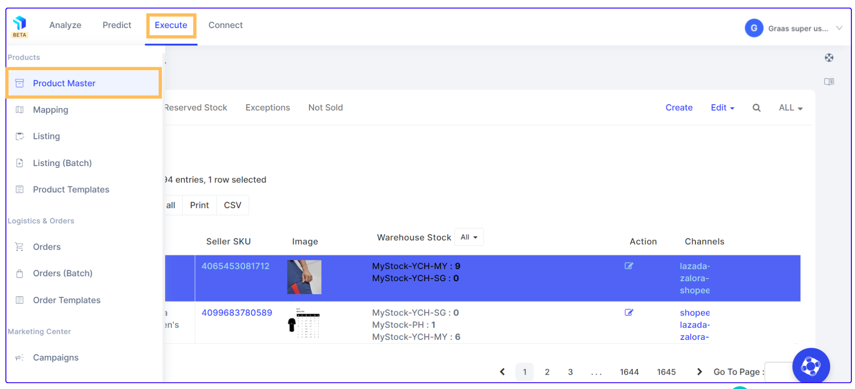Open the Reserved Stock tab

pos(196,107)
